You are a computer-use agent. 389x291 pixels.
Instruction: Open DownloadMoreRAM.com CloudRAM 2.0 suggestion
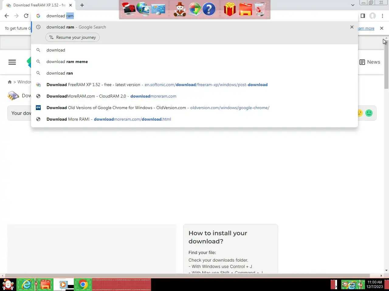[194, 96]
